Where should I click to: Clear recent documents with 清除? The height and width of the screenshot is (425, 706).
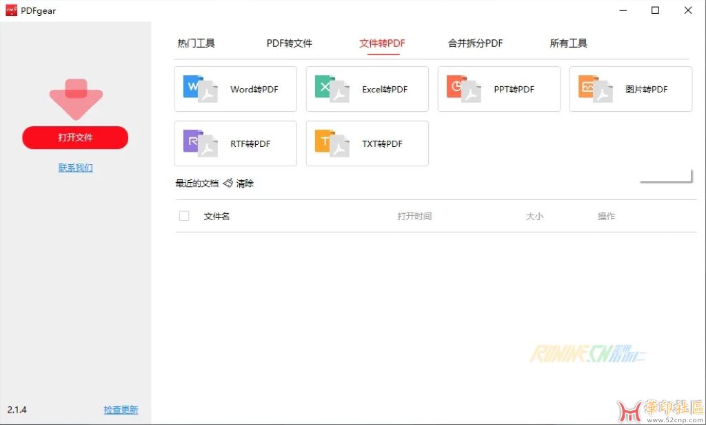[x=245, y=184]
